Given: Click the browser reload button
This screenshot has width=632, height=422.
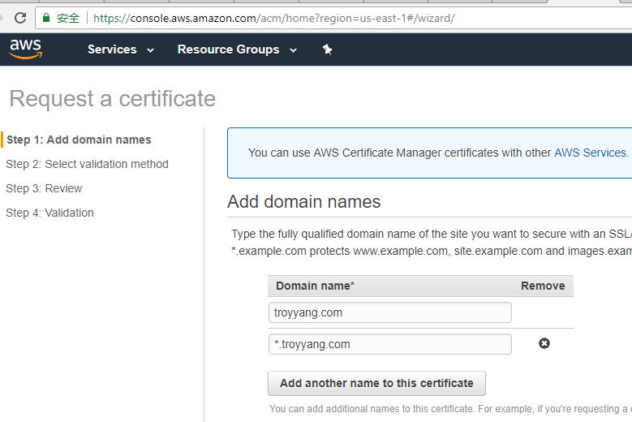Looking at the screenshot, I should (x=20, y=18).
